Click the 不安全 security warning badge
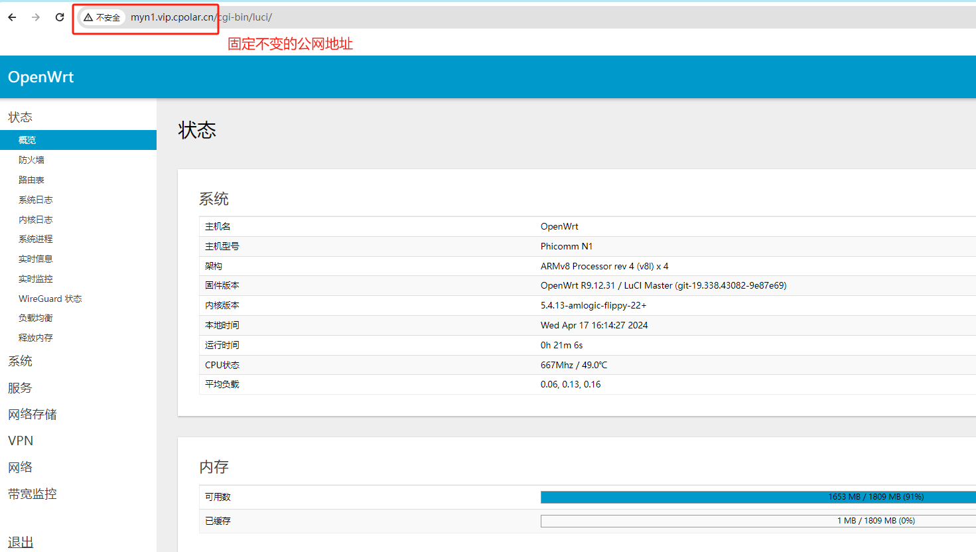The width and height of the screenshot is (976, 552). pos(102,17)
